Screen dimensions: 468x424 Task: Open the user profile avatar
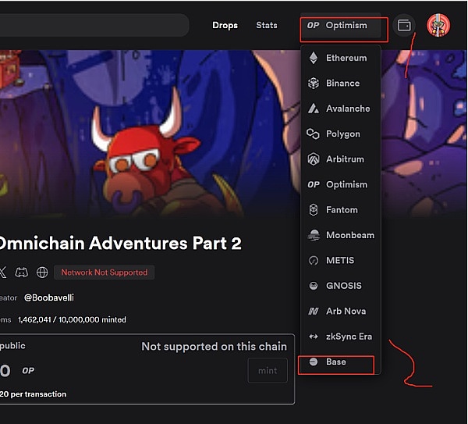[438, 26]
